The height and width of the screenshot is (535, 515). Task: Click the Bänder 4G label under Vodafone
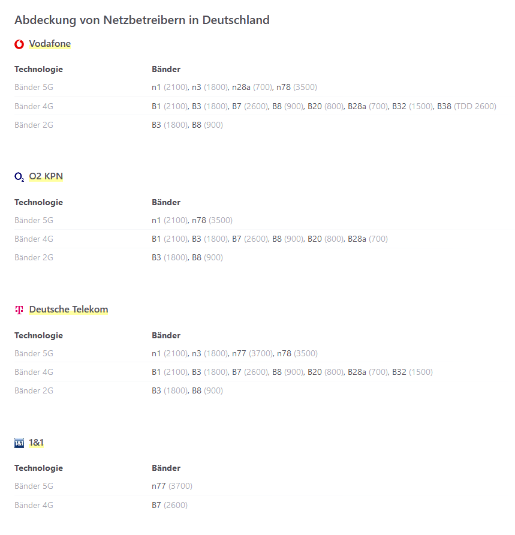click(34, 106)
